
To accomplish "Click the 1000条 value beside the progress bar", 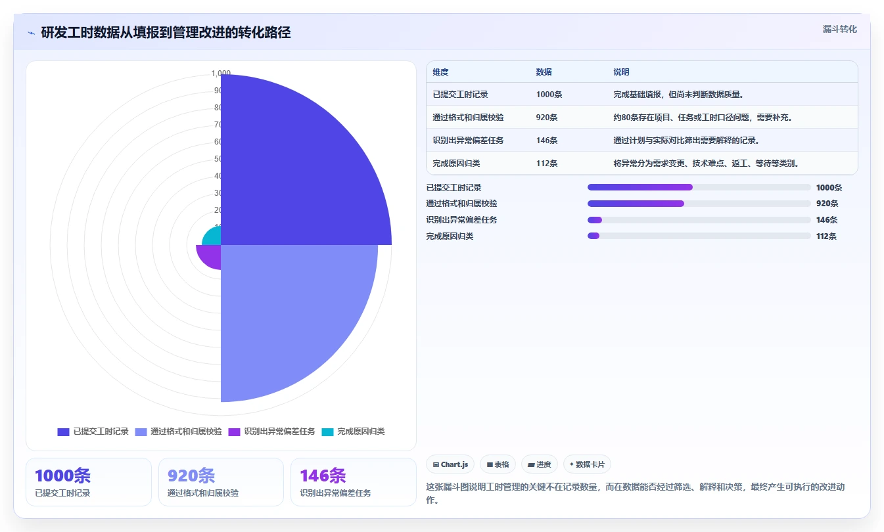I will (829, 188).
